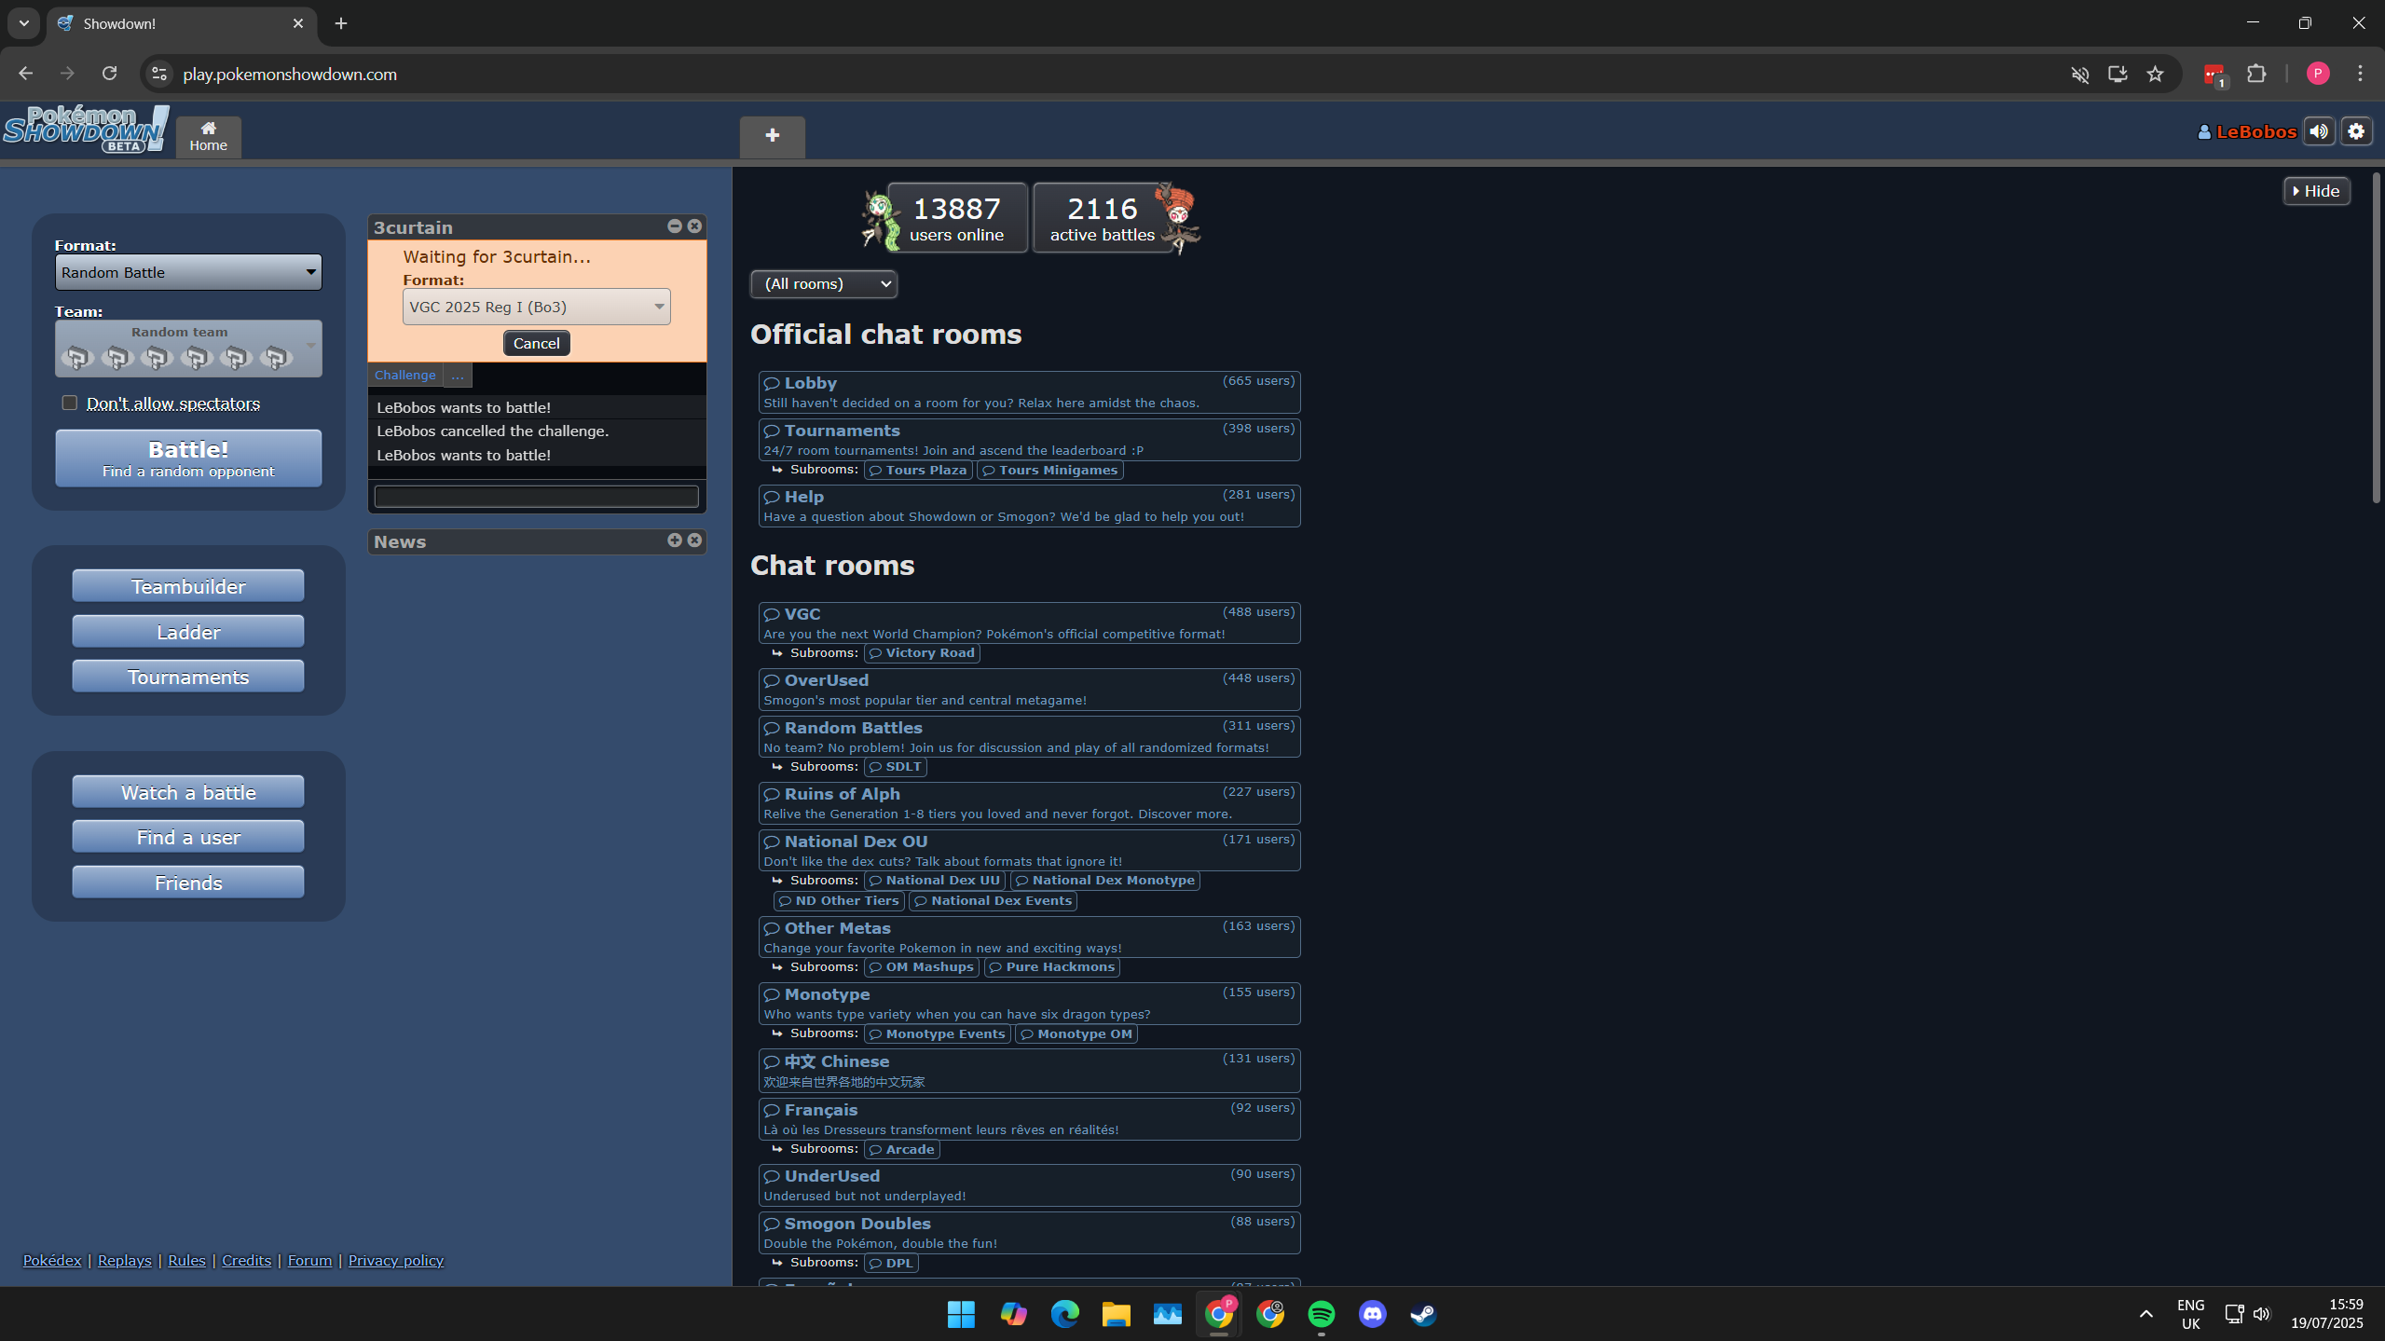2385x1341 pixels.
Task: Open the Friends list
Action: tap(188, 883)
